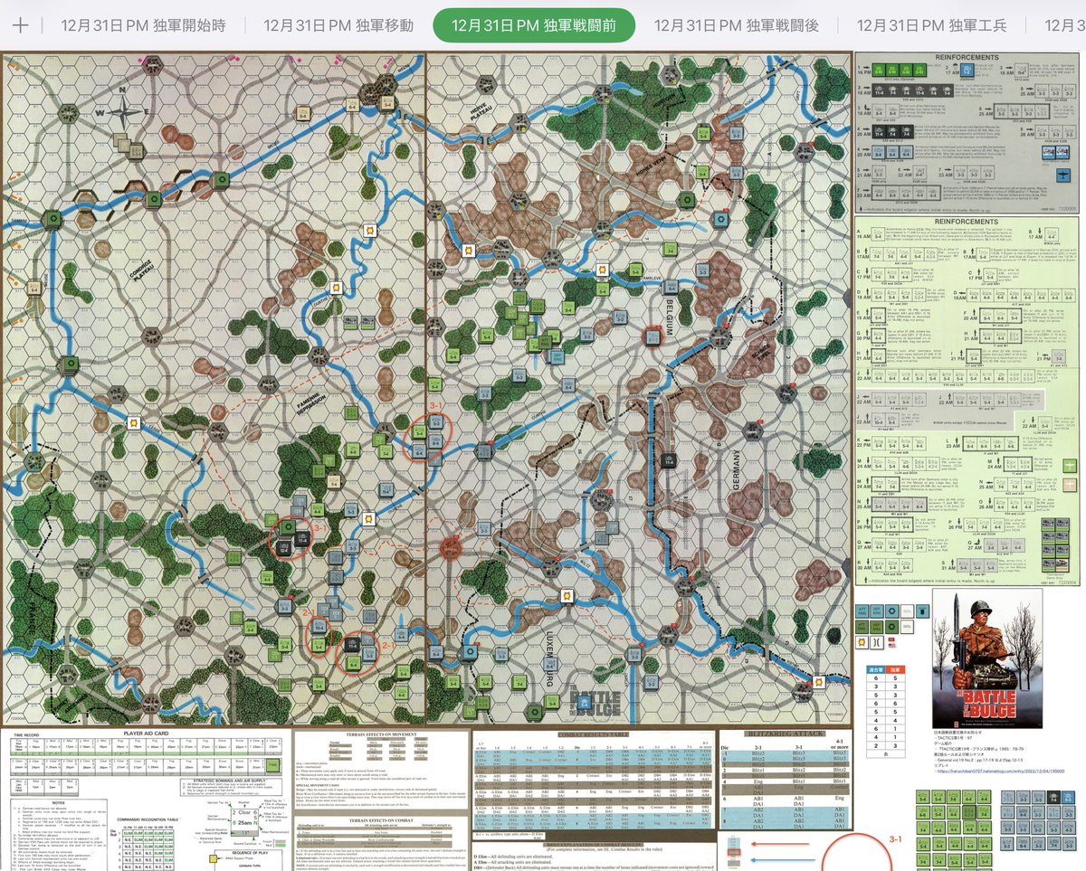
Task: Go to the 12月31日 PM 独軍戦闘後 tab
Action: point(737,25)
